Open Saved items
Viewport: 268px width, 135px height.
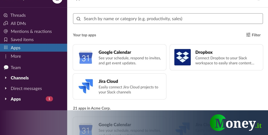tap(22, 40)
